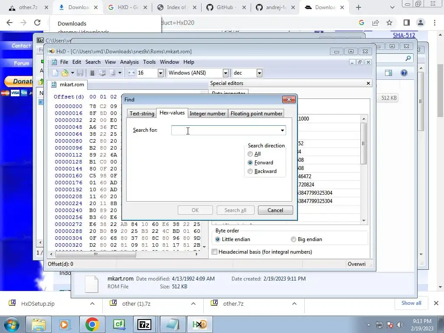444x333 pixels.
Task: Click the Data inspector vertical scrollbar thumb
Action: pyautogui.click(x=364, y=143)
